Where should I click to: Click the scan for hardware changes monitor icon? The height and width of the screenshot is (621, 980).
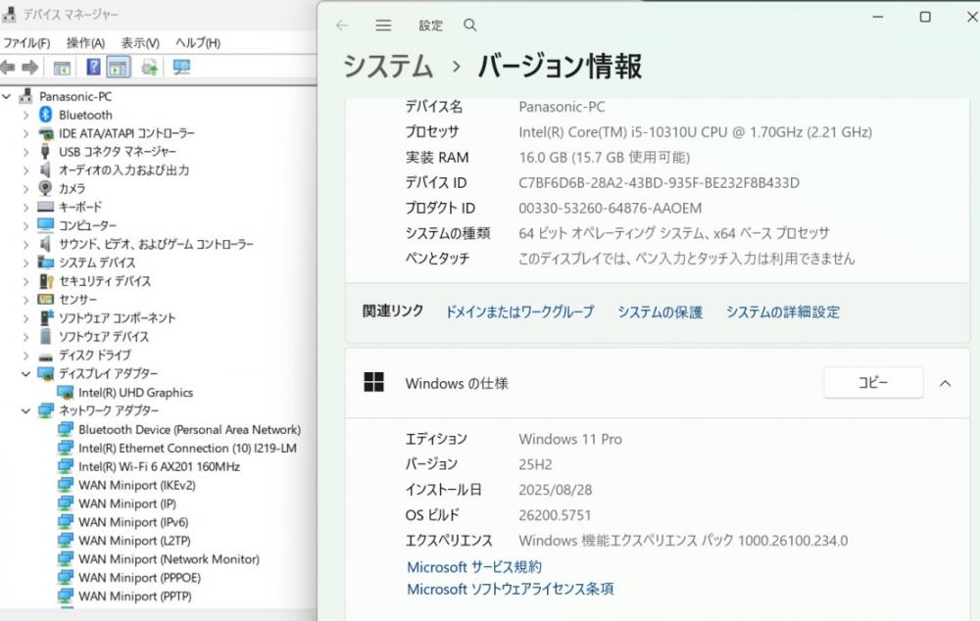pos(182,67)
